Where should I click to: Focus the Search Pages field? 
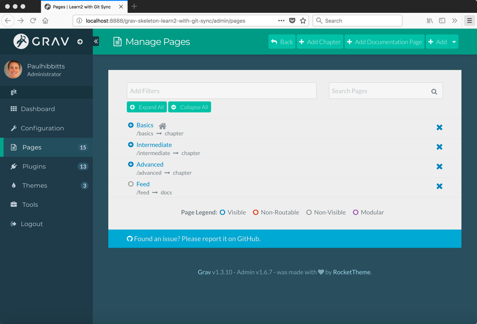click(x=386, y=91)
